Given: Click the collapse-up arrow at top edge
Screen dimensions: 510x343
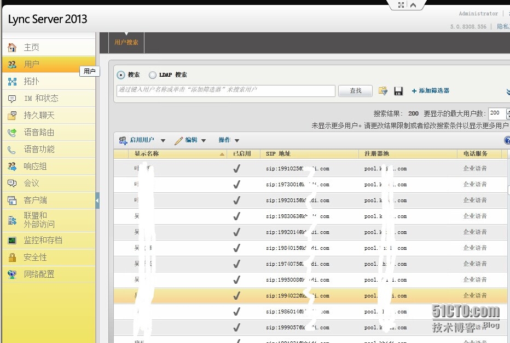Looking at the screenshot, I should click(x=413, y=5).
